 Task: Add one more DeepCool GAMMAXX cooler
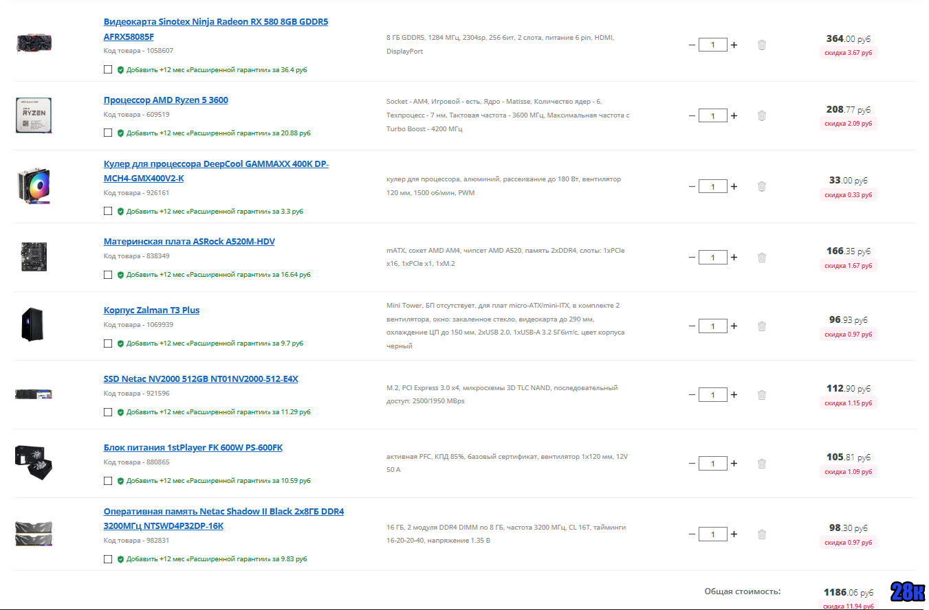pos(734,186)
